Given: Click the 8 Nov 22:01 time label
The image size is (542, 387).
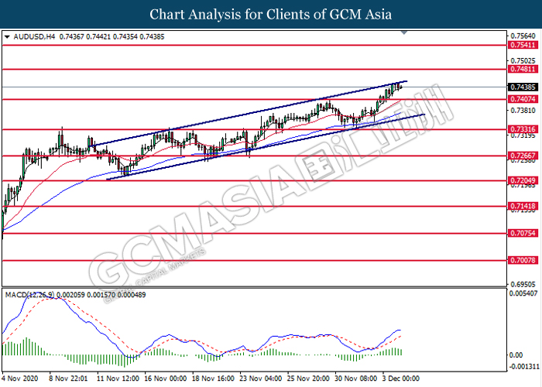Looking at the screenshot, I should pos(68,378).
